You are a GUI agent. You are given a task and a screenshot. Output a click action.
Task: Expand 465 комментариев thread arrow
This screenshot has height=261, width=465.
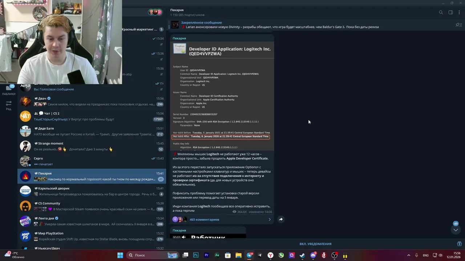click(270, 219)
